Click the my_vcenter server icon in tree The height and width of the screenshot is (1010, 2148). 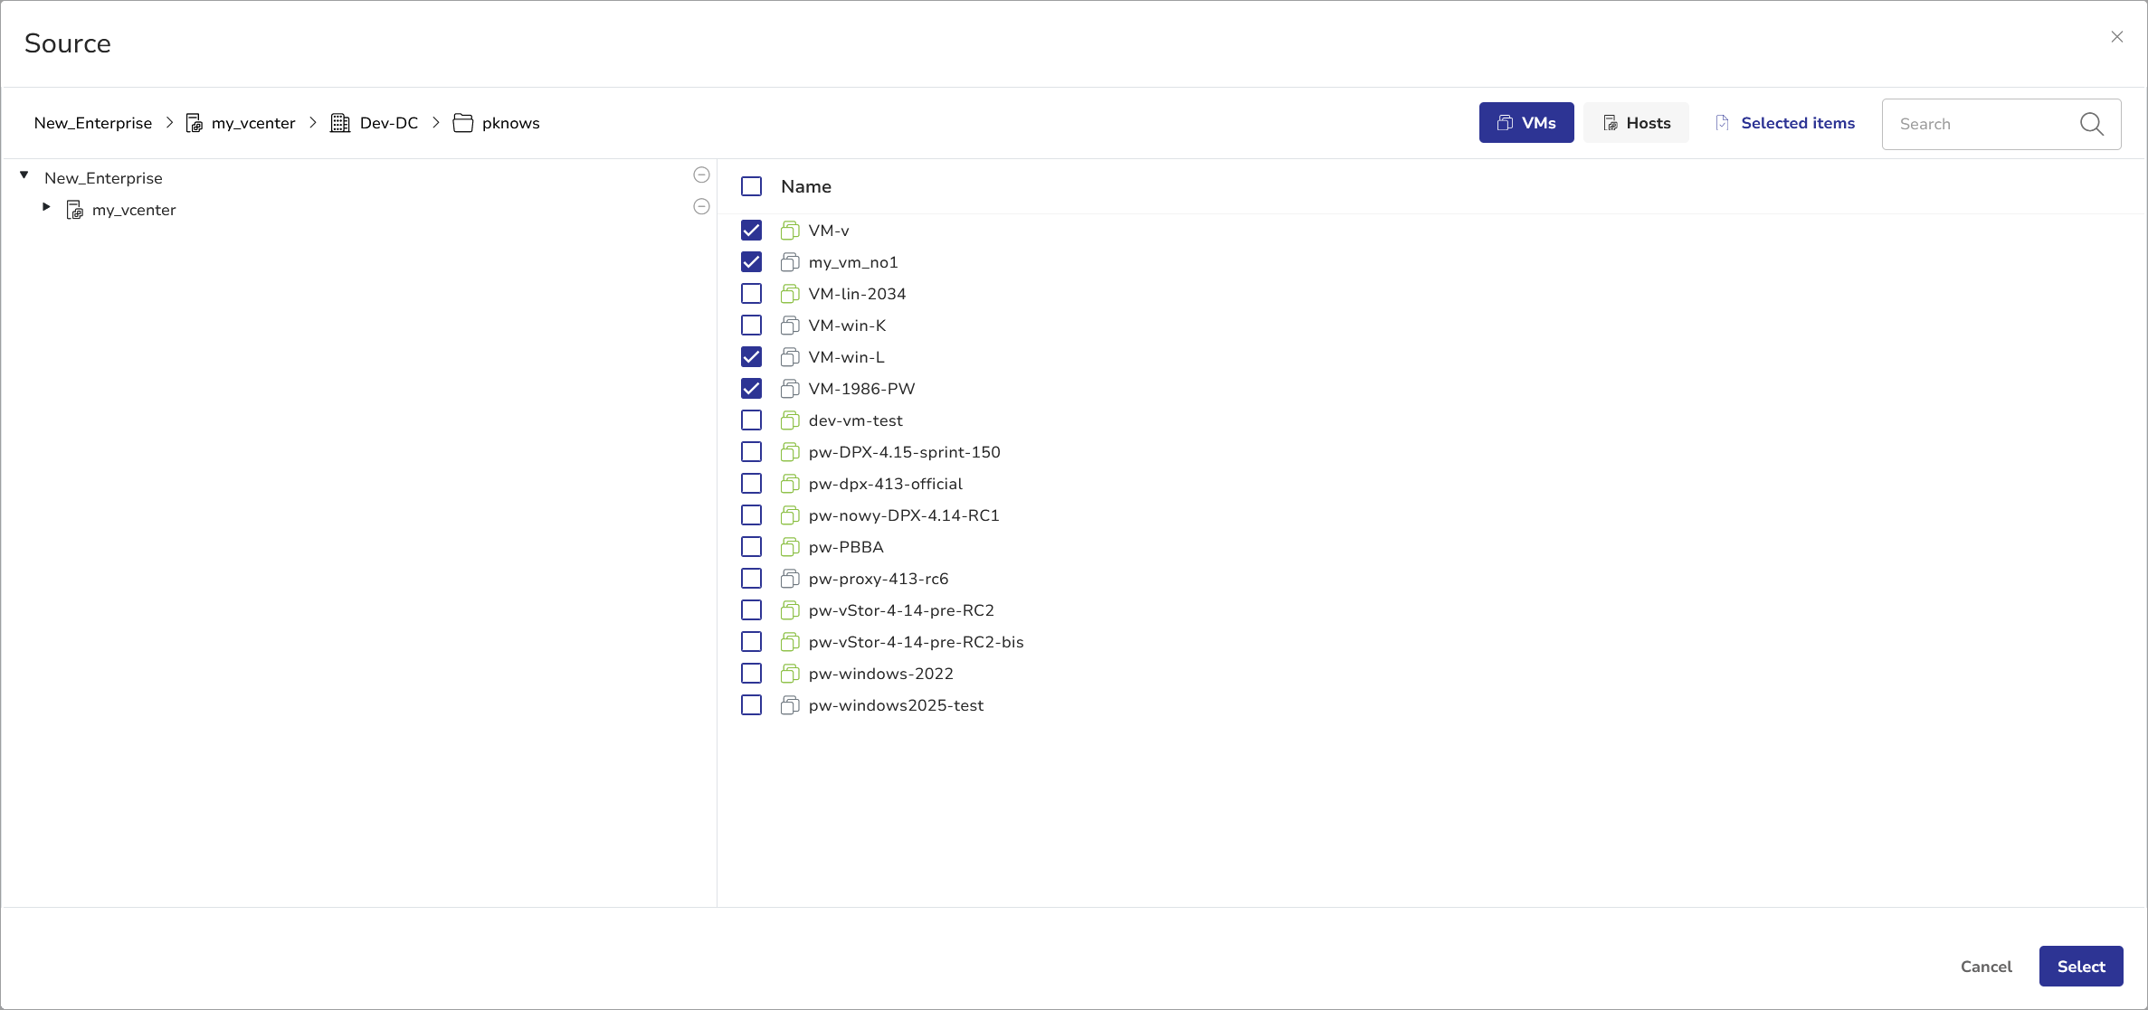pos(75,210)
